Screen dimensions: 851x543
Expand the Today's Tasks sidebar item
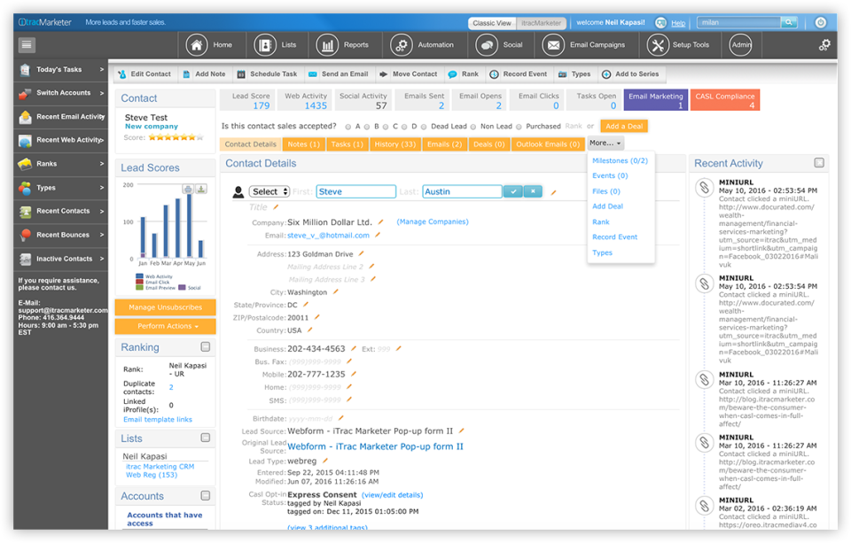point(101,69)
